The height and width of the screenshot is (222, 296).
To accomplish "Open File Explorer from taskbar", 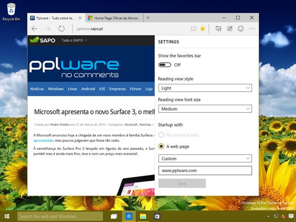I will (143, 217).
